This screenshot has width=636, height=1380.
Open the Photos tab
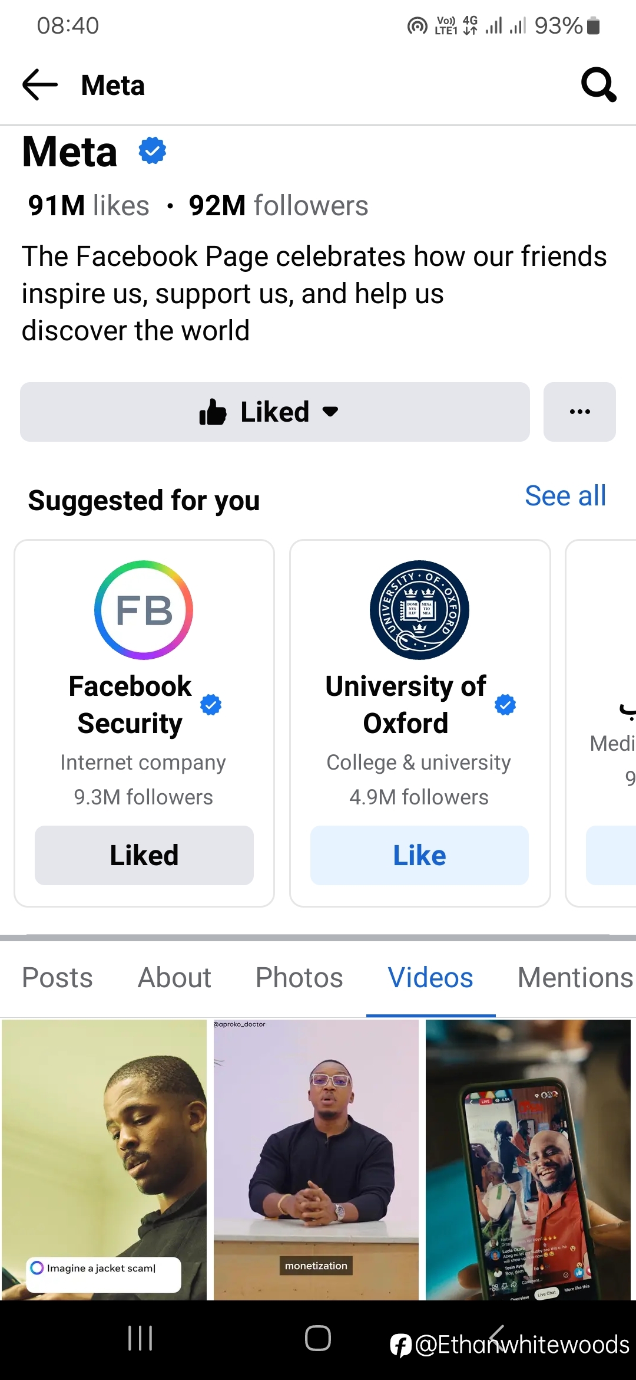299,977
